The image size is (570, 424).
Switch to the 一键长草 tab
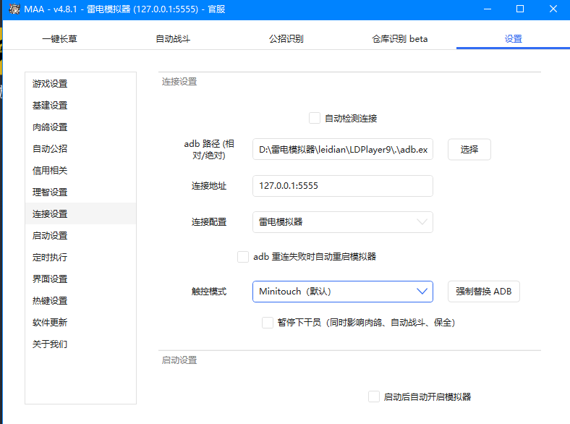(x=59, y=39)
